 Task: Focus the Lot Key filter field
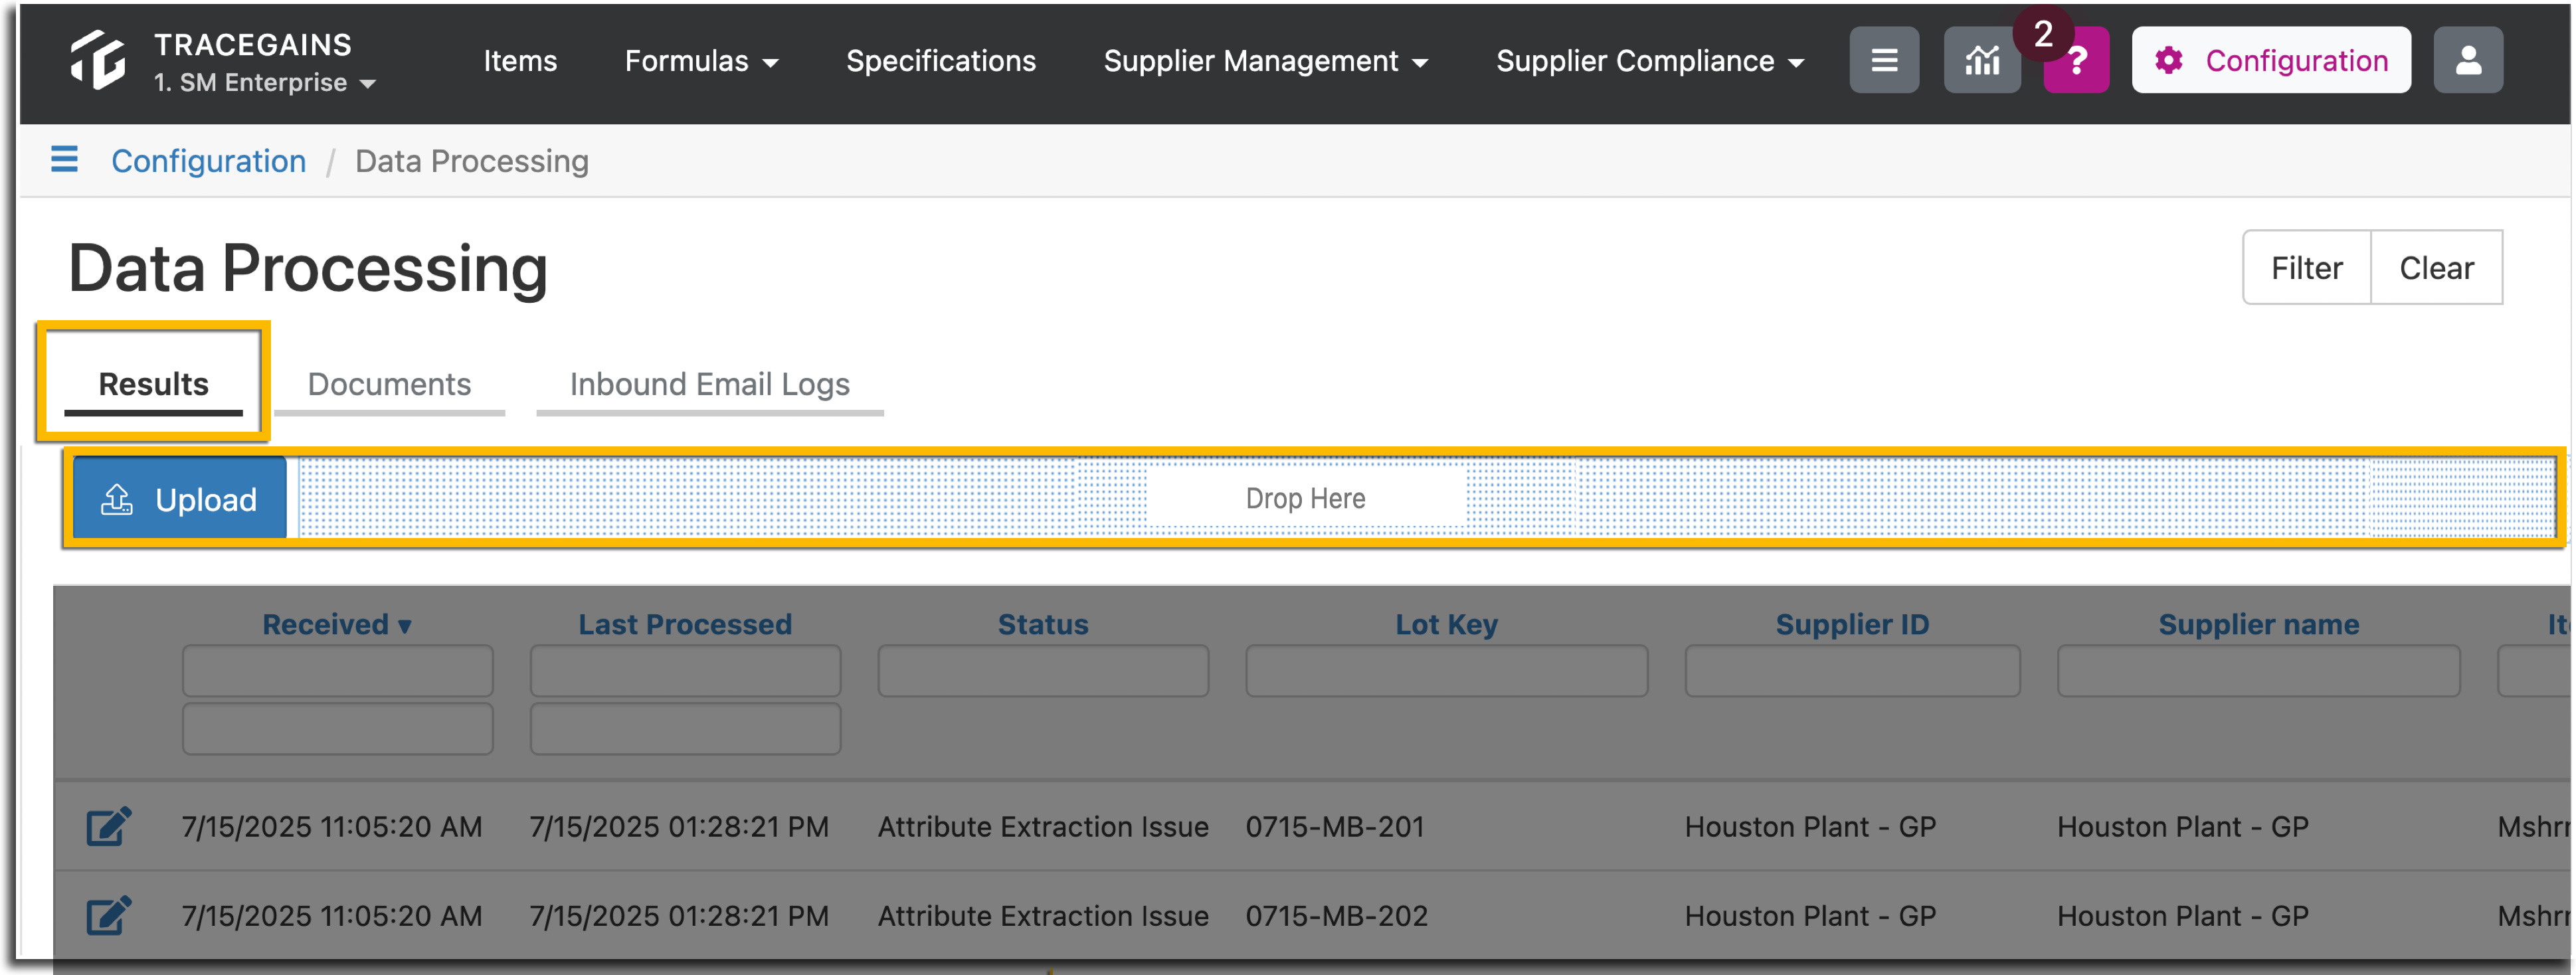(x=1446, y=670)
